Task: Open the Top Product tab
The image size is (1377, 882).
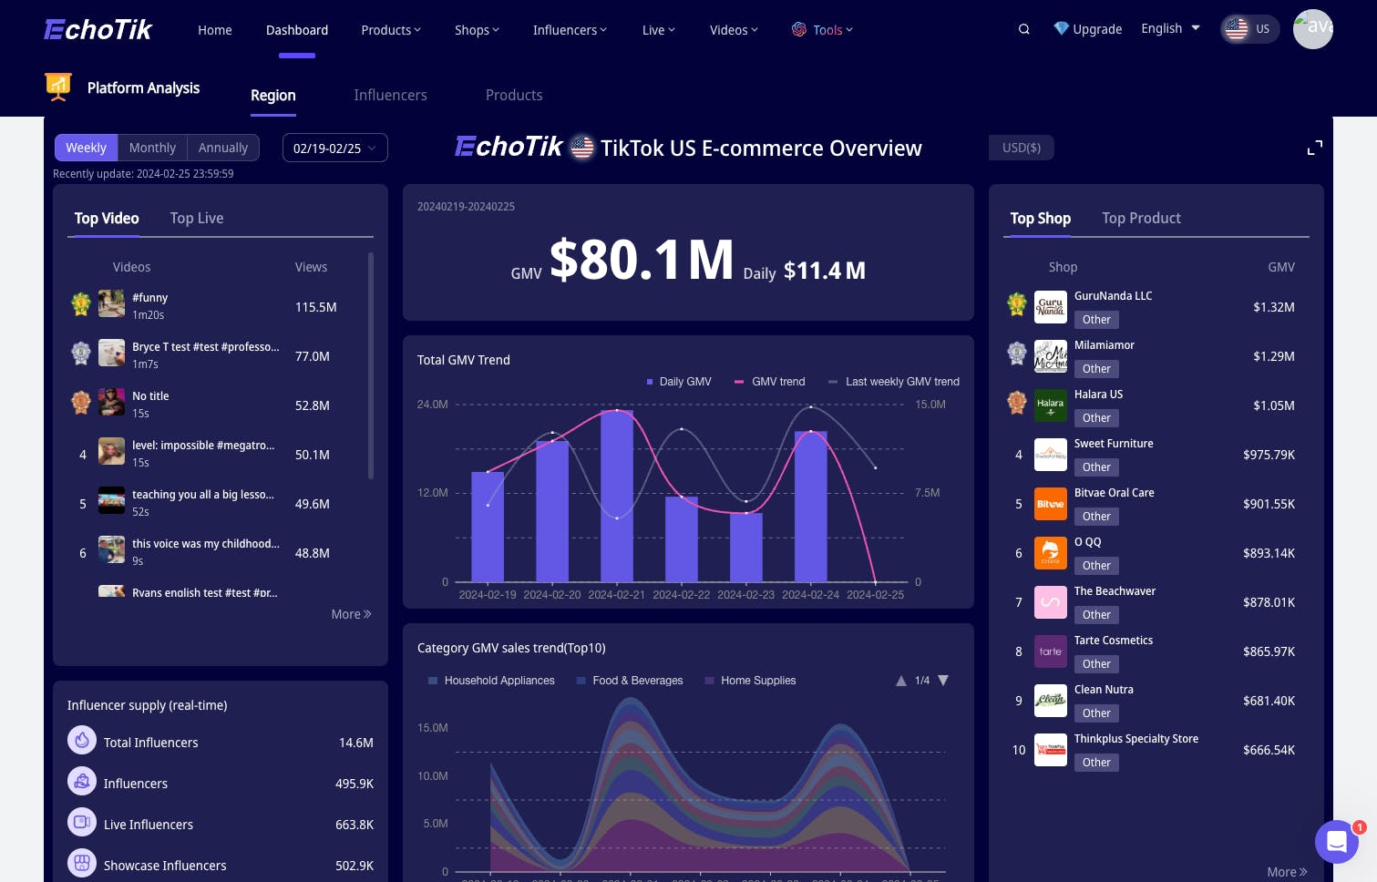Action: pos(1141,218)
